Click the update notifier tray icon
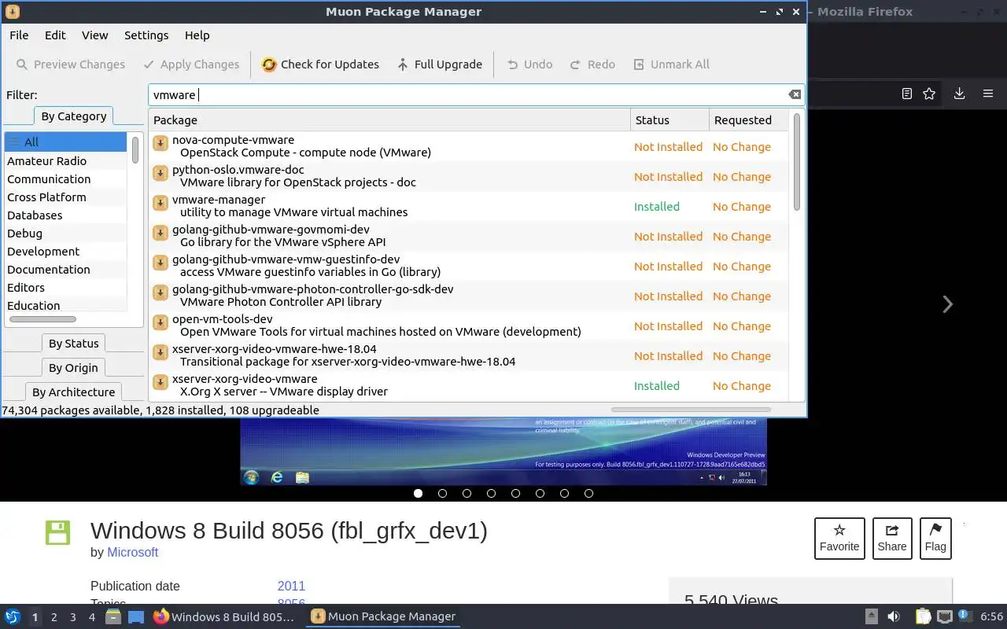The width and height of the screenshot is (1007, 629). coord(964,616)
